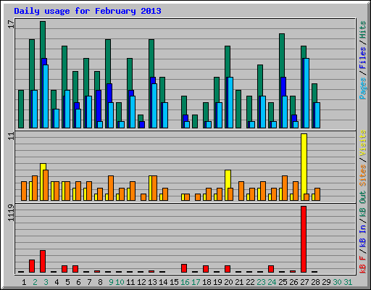Click green day label '30' on the x-axis

(337, 282)
